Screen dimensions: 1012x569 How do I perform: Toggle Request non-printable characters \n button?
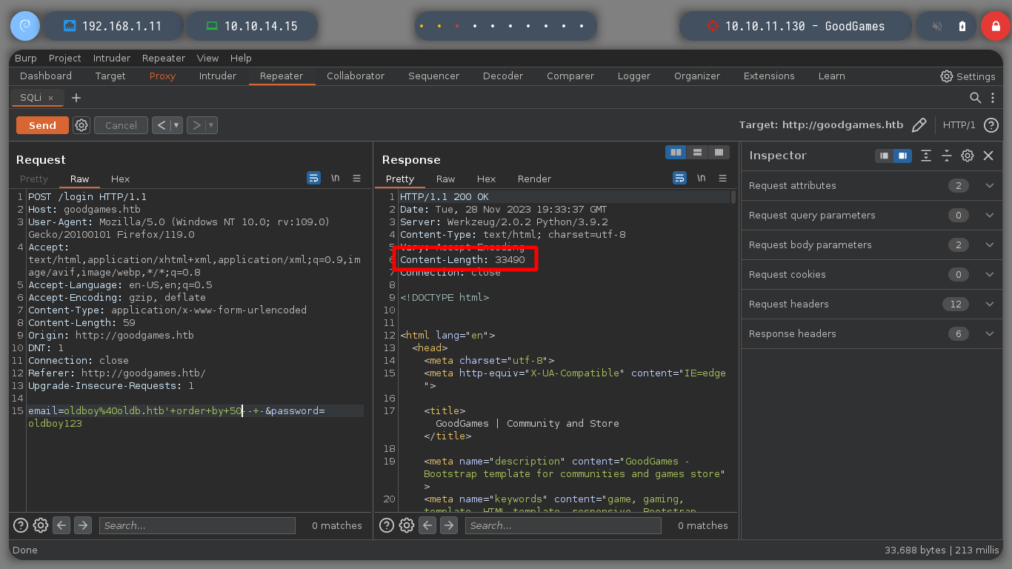click(x=336, y=179)
